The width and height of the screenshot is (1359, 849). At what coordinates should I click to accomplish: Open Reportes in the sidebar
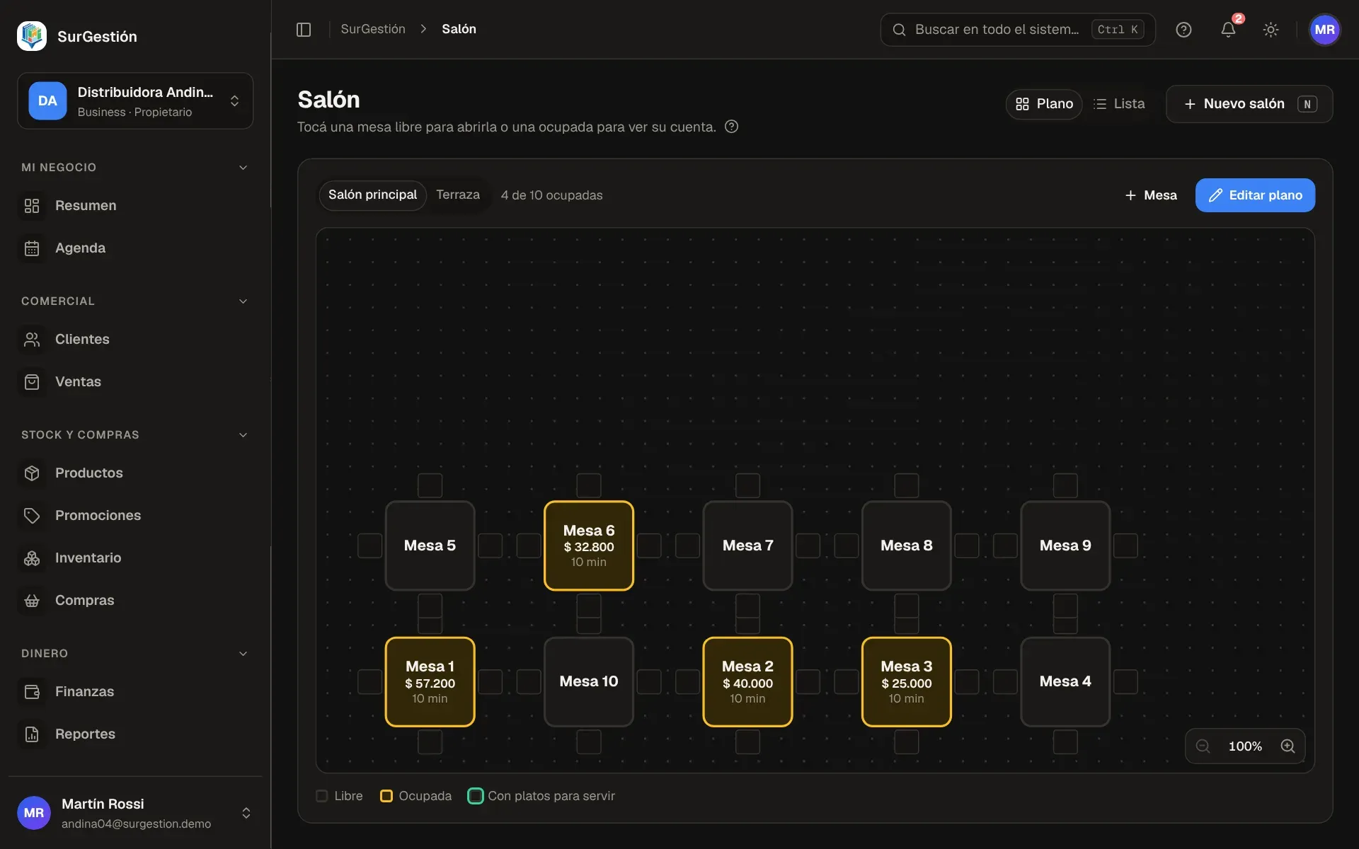coord(135,734)
